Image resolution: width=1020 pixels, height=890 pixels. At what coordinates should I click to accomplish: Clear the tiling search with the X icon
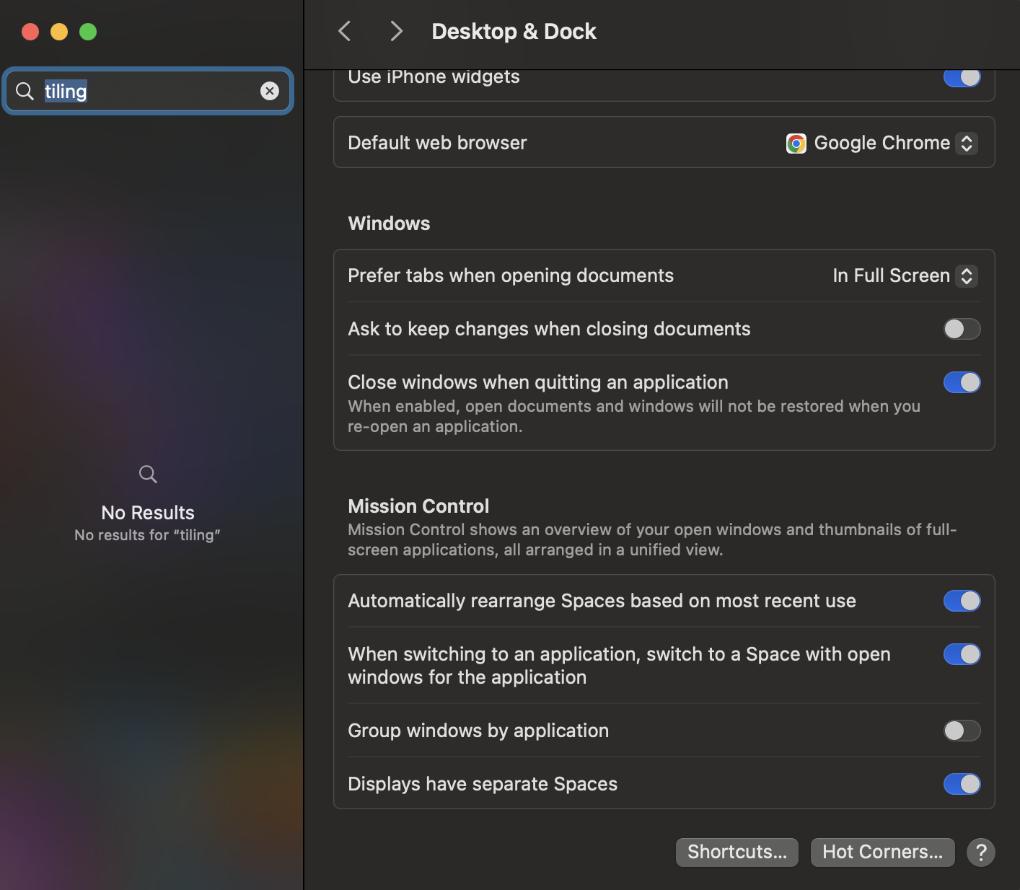[270, 90]
